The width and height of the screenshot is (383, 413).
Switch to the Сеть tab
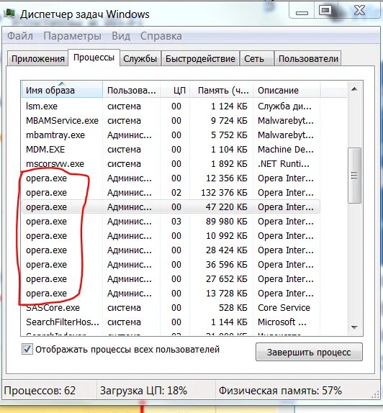[256, 58]
